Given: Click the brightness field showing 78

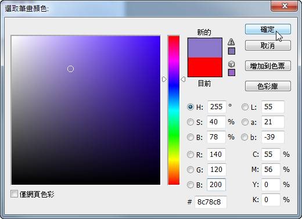Looking at the screenshot, I should [x=216, y=137].
